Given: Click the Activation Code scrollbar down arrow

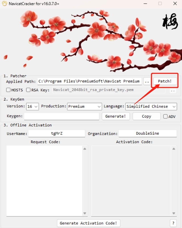Looking at the screenshot, I should coord(174,213).
